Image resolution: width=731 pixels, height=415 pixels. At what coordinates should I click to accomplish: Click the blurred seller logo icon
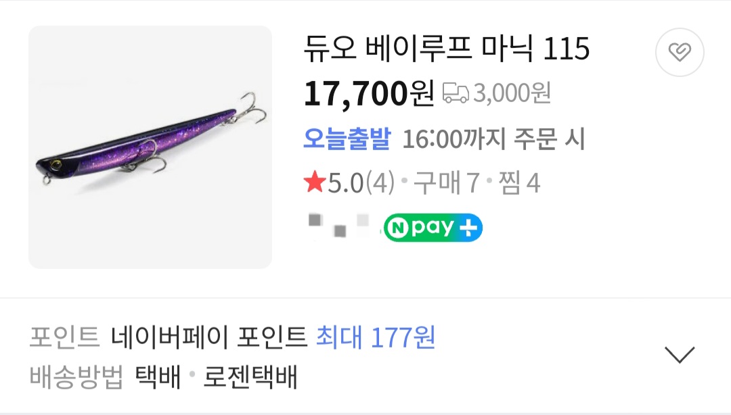[339, 225]
